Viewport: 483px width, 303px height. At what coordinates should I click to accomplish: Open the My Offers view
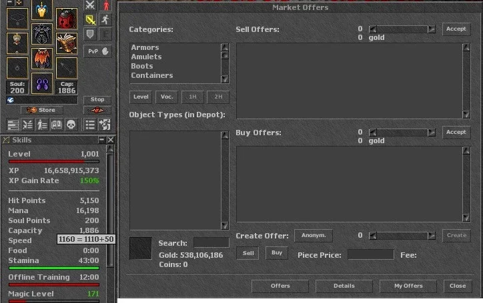tap(408, 286)
